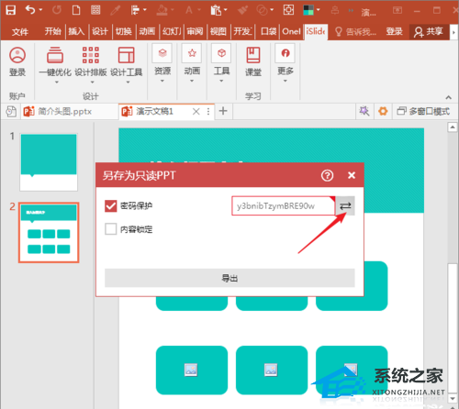Image resolution: width=459 pixels, height=409 pixels.
Task: Switch to the 切换 ribbon tab
Action: 123,31
